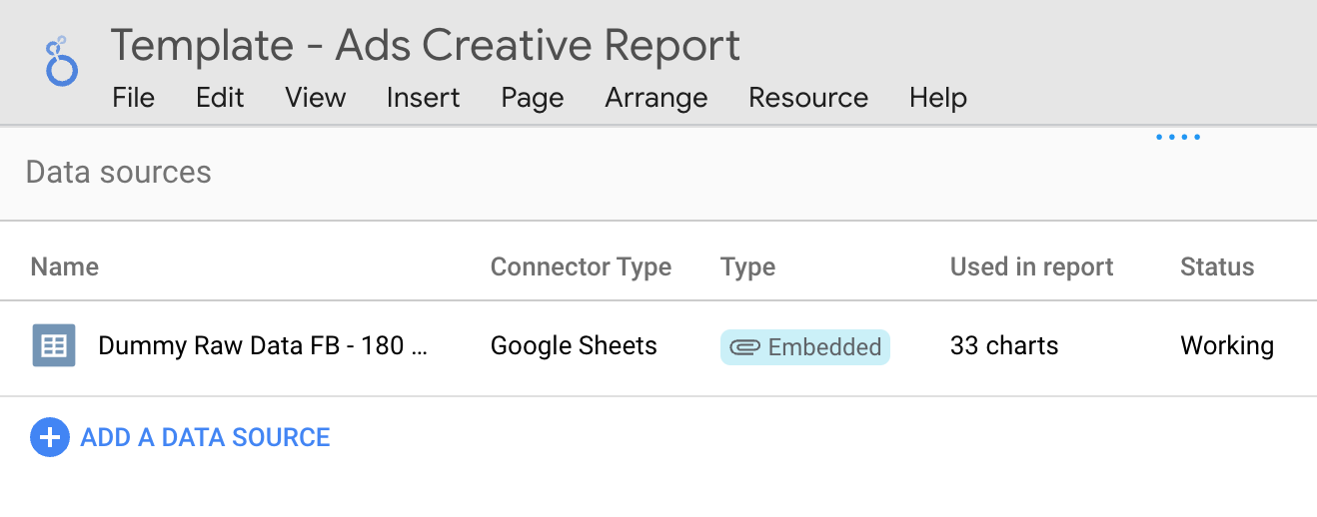Open the File menu
Image resolution: width=1317 pixels, height=517 pixels.
click(133, 98)
